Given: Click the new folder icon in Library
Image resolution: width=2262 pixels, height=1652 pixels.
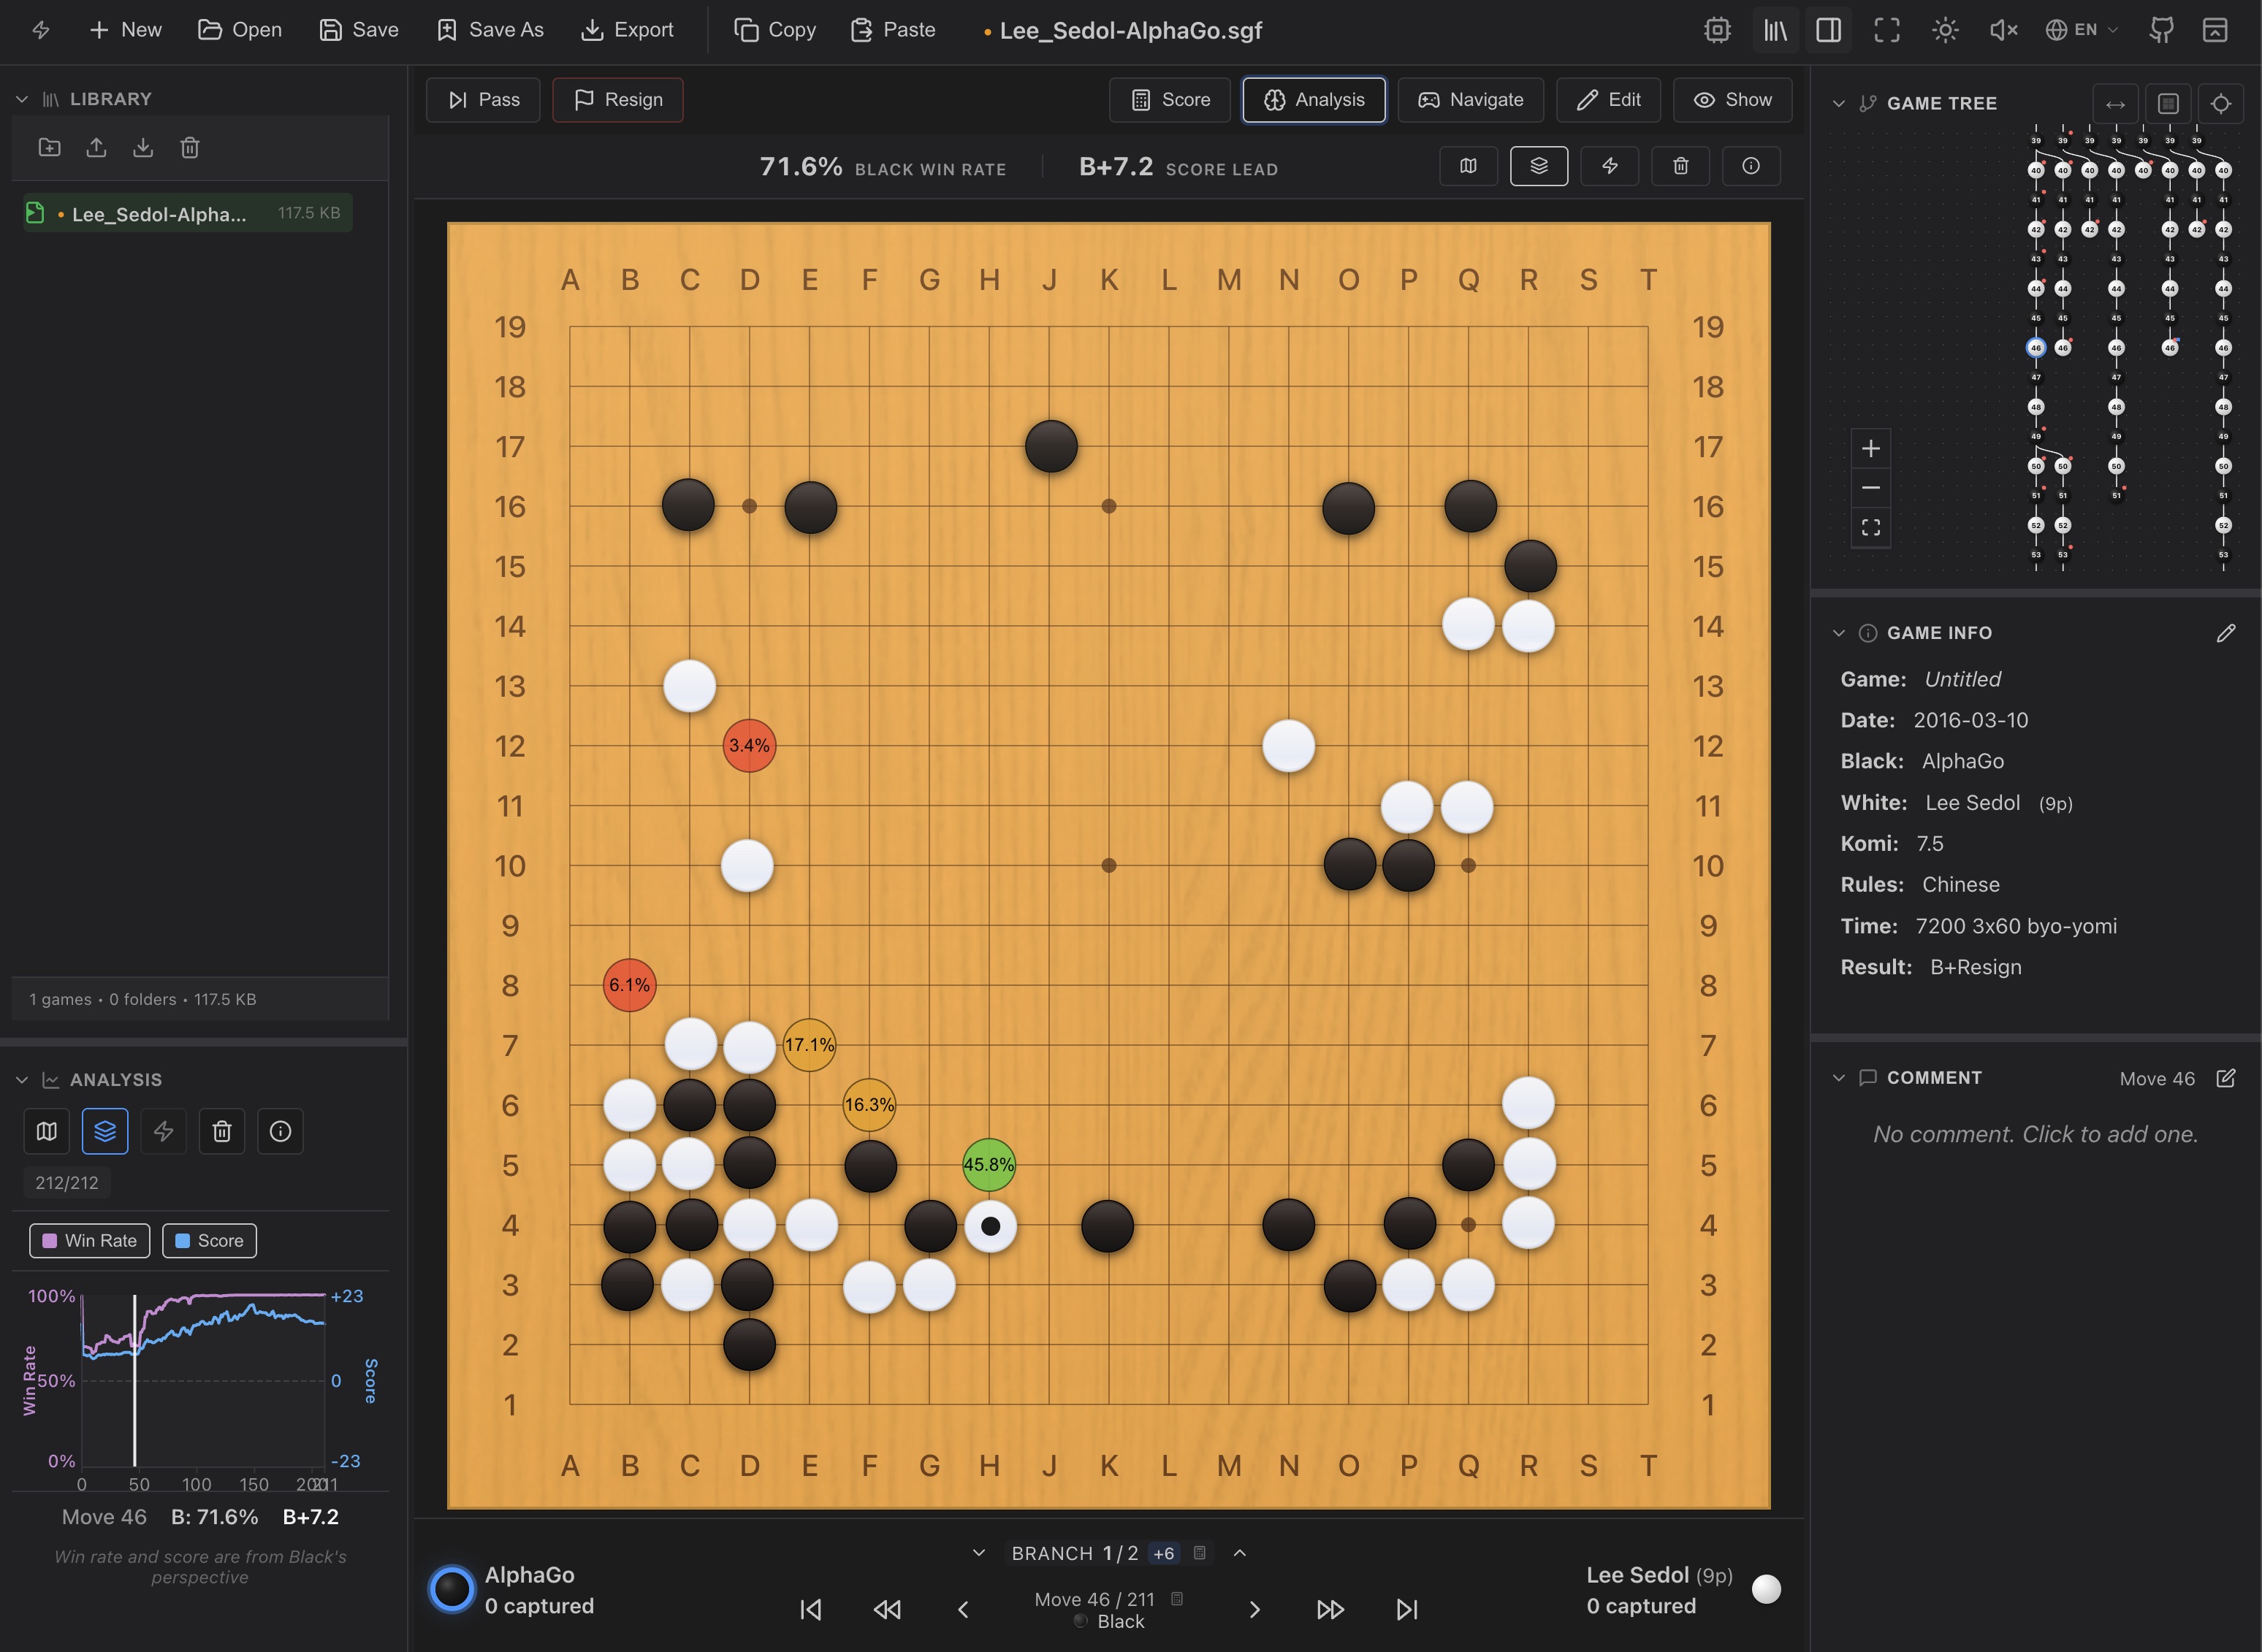Looking at the screenshot, I should [49, 148].
